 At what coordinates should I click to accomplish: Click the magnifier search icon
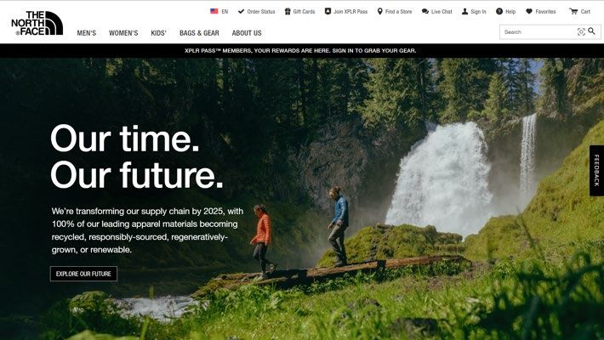[x=592, y=31]
